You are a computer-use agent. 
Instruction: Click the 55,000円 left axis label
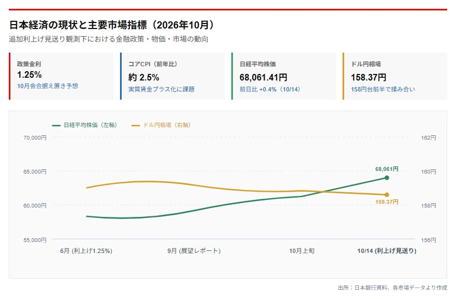tap(35, 240)
